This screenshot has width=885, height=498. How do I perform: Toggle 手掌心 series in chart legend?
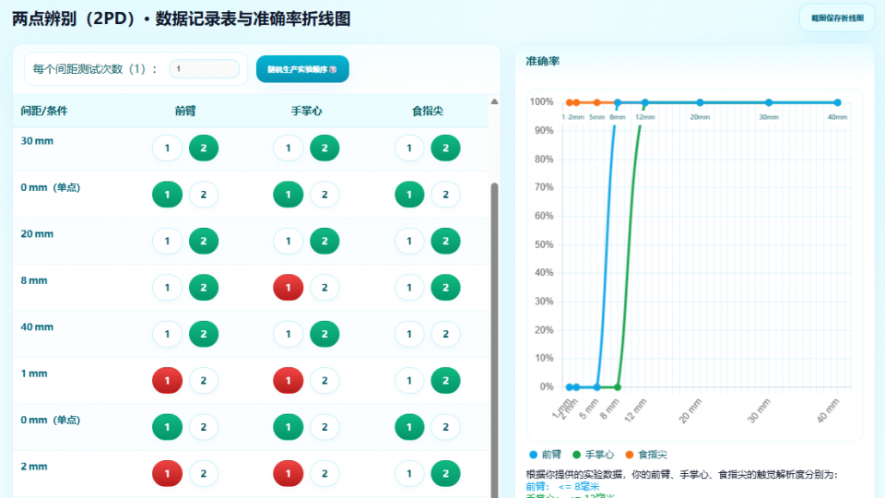(x=593, y=455)
